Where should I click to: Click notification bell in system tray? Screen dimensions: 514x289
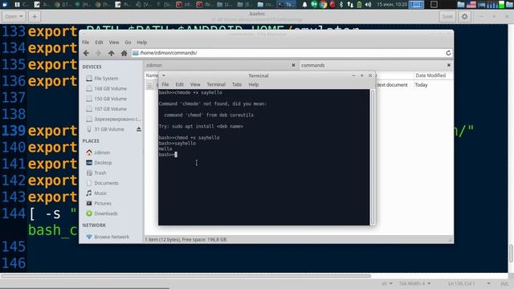(x=304, y=4)
